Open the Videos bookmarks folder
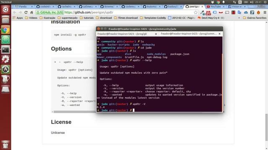 (31, 17)
